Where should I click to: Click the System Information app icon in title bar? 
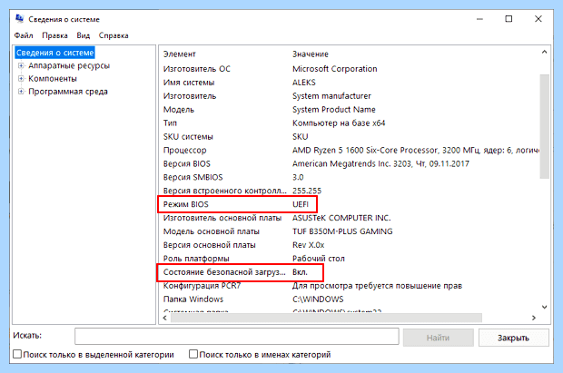click(20, 19)
